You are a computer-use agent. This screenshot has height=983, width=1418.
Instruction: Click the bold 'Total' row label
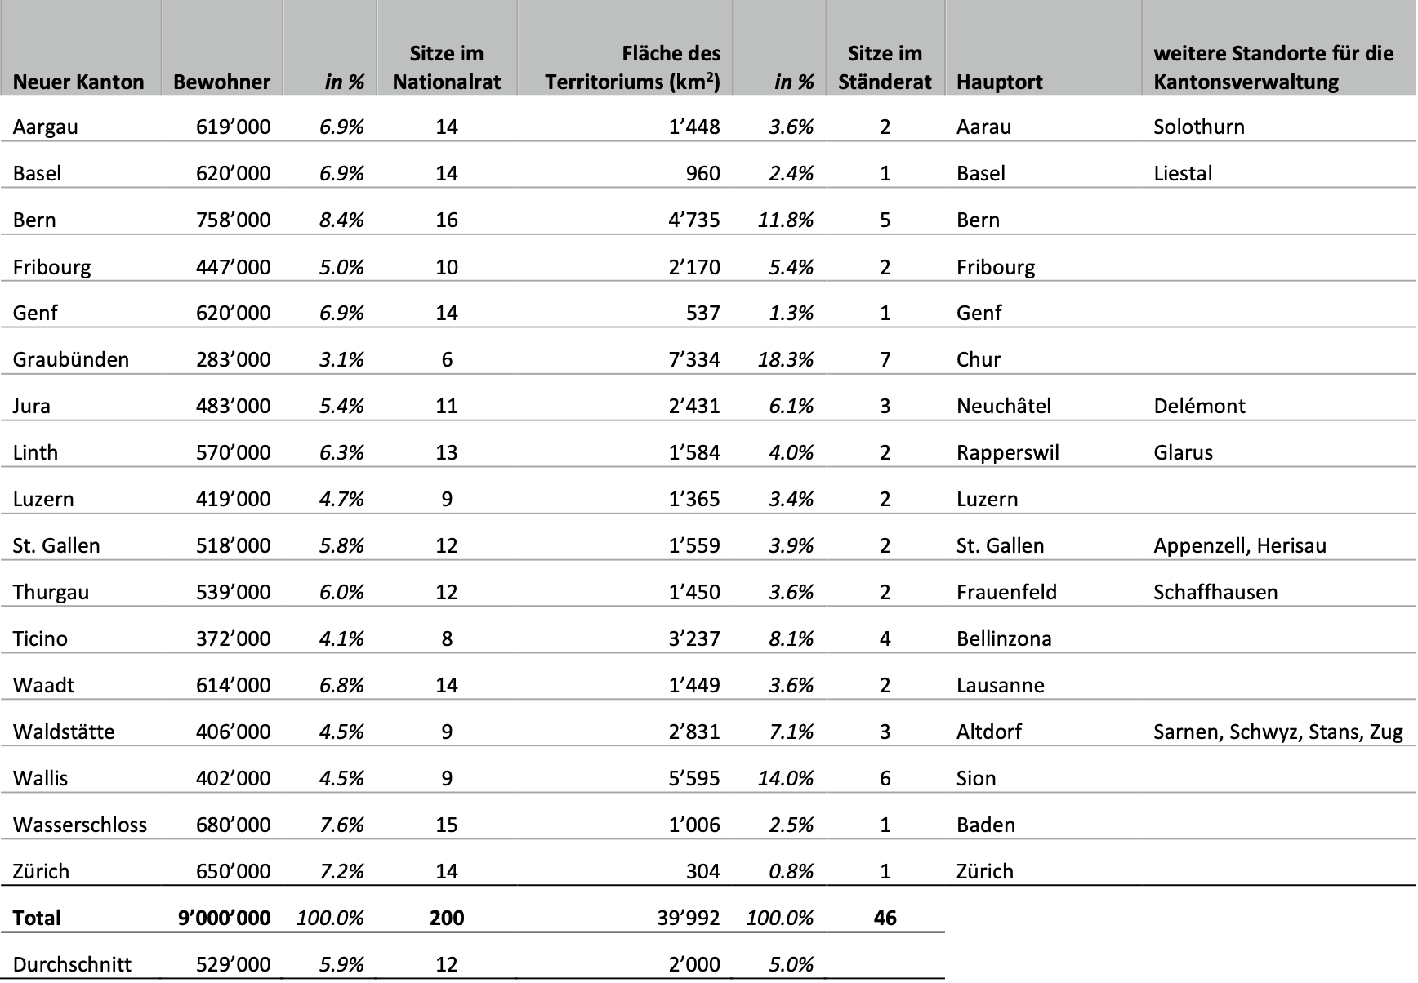pyautogui.click(x=37, y=918)
